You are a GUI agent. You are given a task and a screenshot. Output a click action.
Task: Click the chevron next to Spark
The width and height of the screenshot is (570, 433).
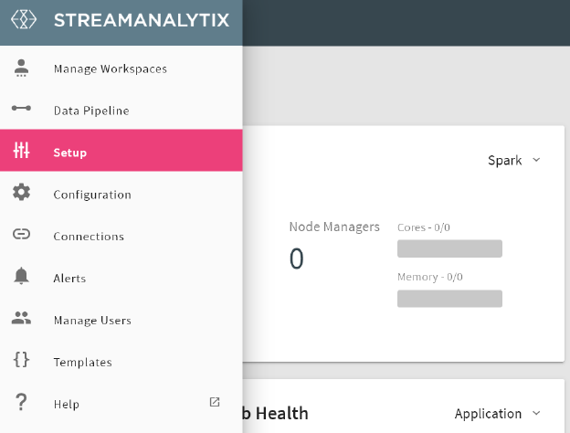(x=536, y=160)
